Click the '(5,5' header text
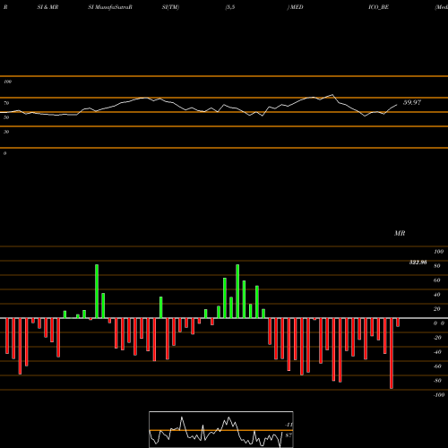This screenshot has width=448, height=448. [230, 7]
